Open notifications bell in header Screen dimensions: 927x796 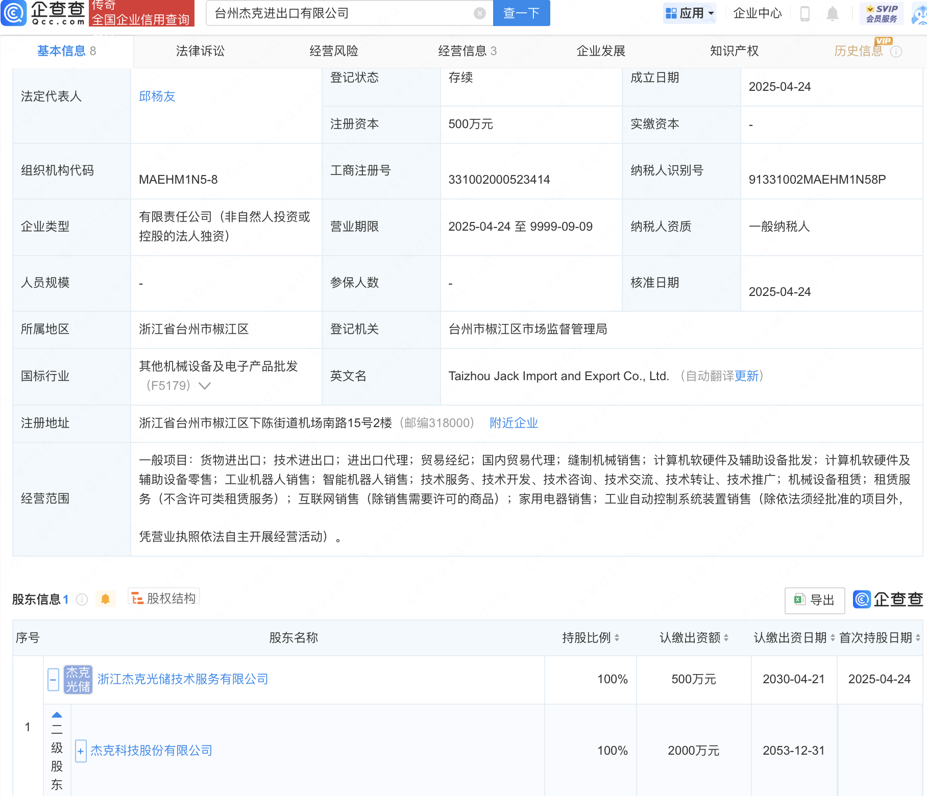pos(832,14)
